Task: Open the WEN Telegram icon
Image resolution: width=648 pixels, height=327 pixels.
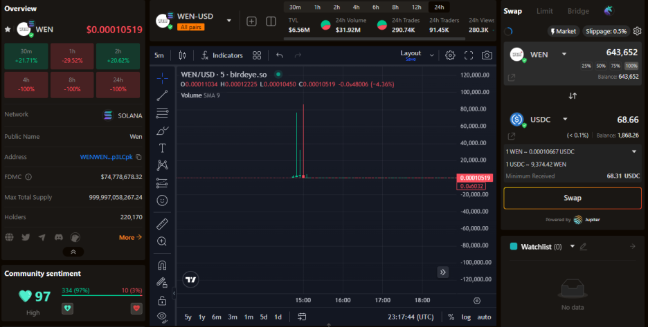Action: click(42, 237)
